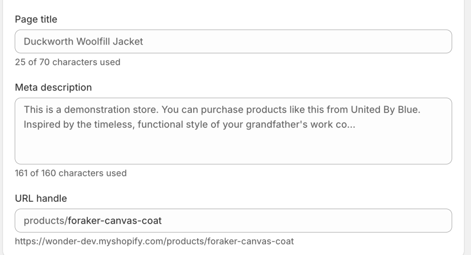Image resolution: width=471 pixels, height=255 pixels.
Task: Click the "161 of 160 characters used" counter
Action: point(70,173)
